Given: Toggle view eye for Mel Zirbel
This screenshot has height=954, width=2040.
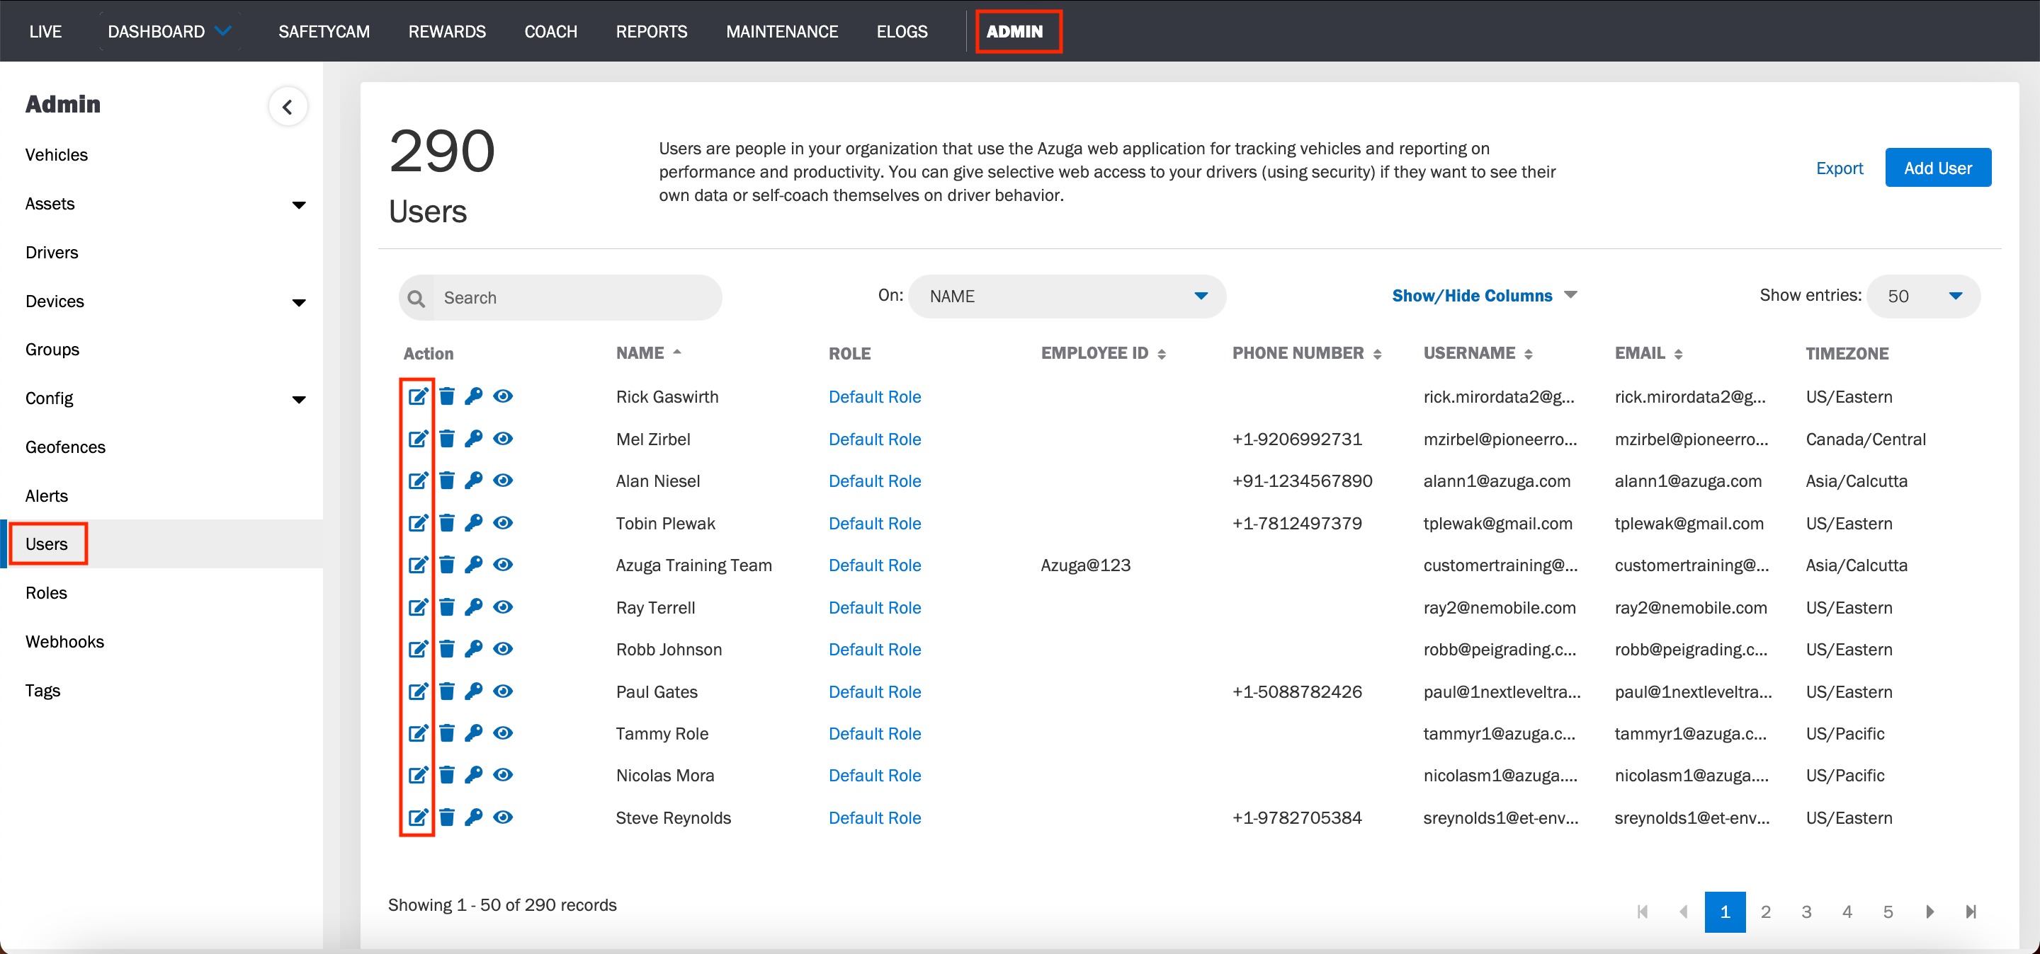Looking at the screenshot, I should click(x=503, y=438).
